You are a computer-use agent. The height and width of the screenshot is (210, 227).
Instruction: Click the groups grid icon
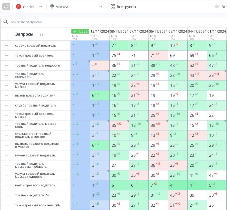113,7
